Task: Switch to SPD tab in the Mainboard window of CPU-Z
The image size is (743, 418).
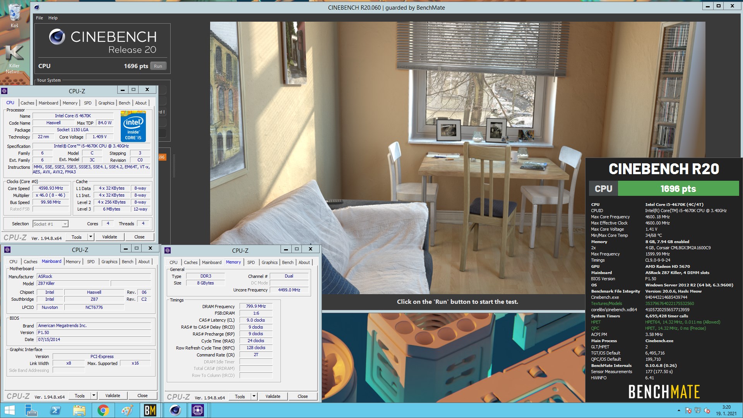Action: pyautogui.click(x=91, y=262)
